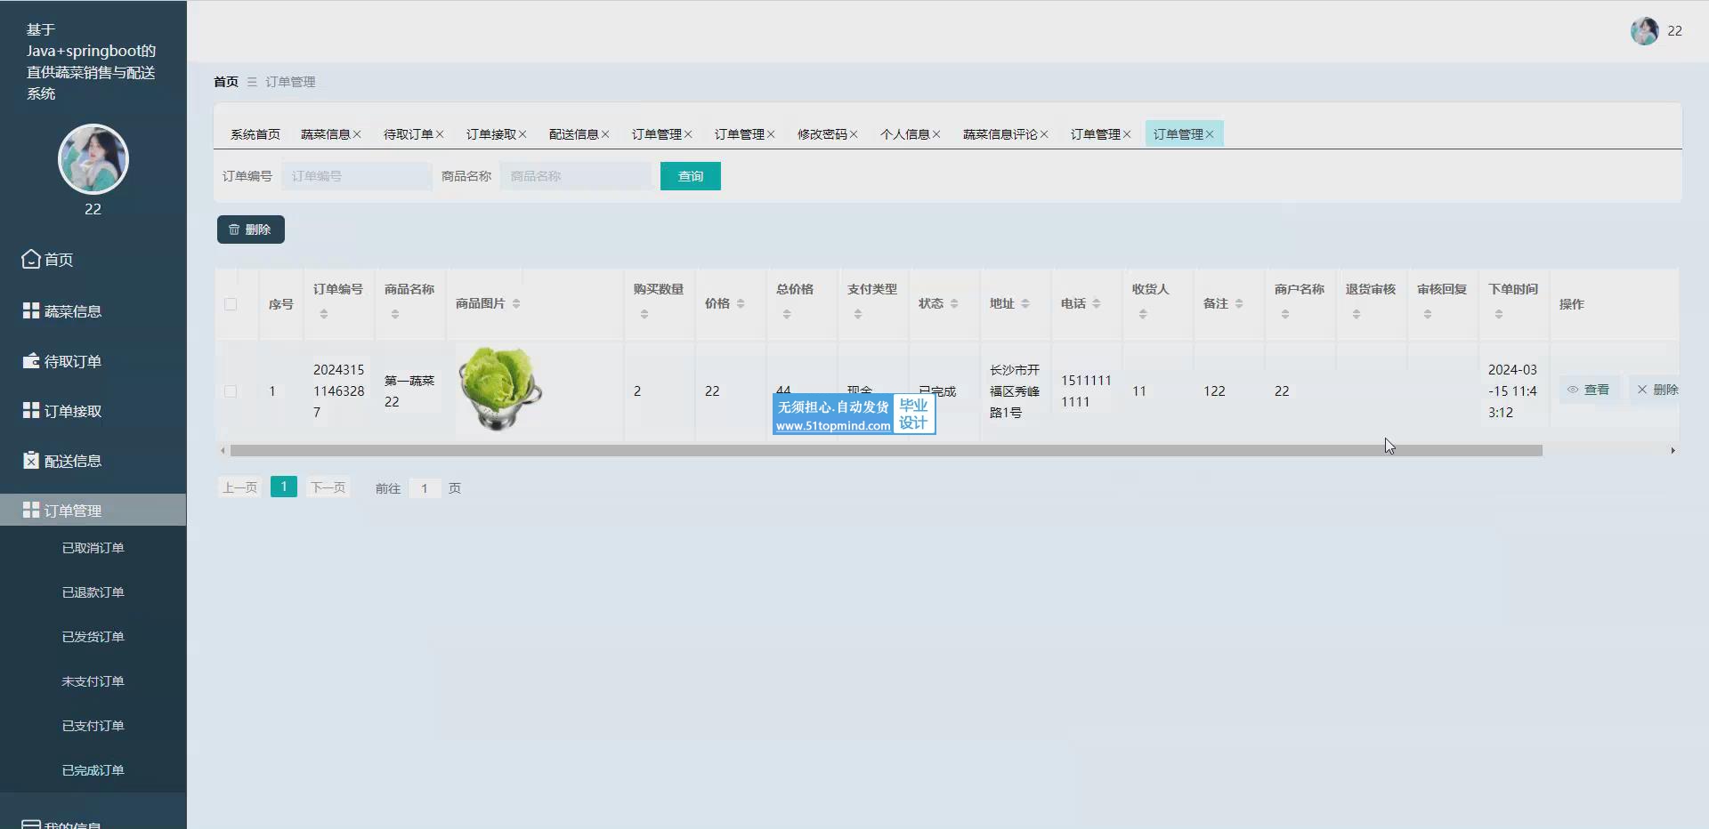Open 已取消订单 submenu item
Screen dimensions: 1709x829
(x=93, y=548)
